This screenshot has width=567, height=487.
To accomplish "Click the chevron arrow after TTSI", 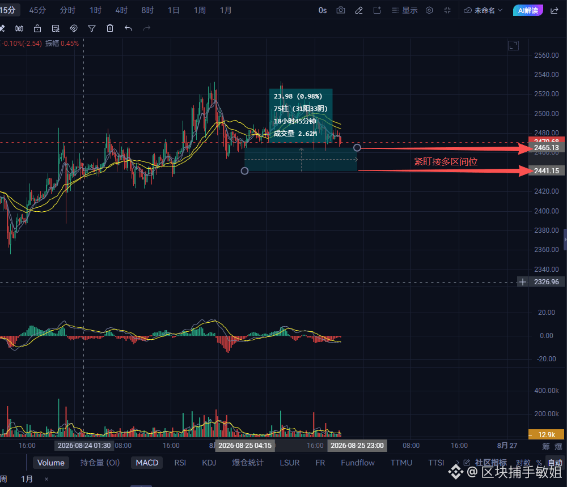I will pos(456,463).
